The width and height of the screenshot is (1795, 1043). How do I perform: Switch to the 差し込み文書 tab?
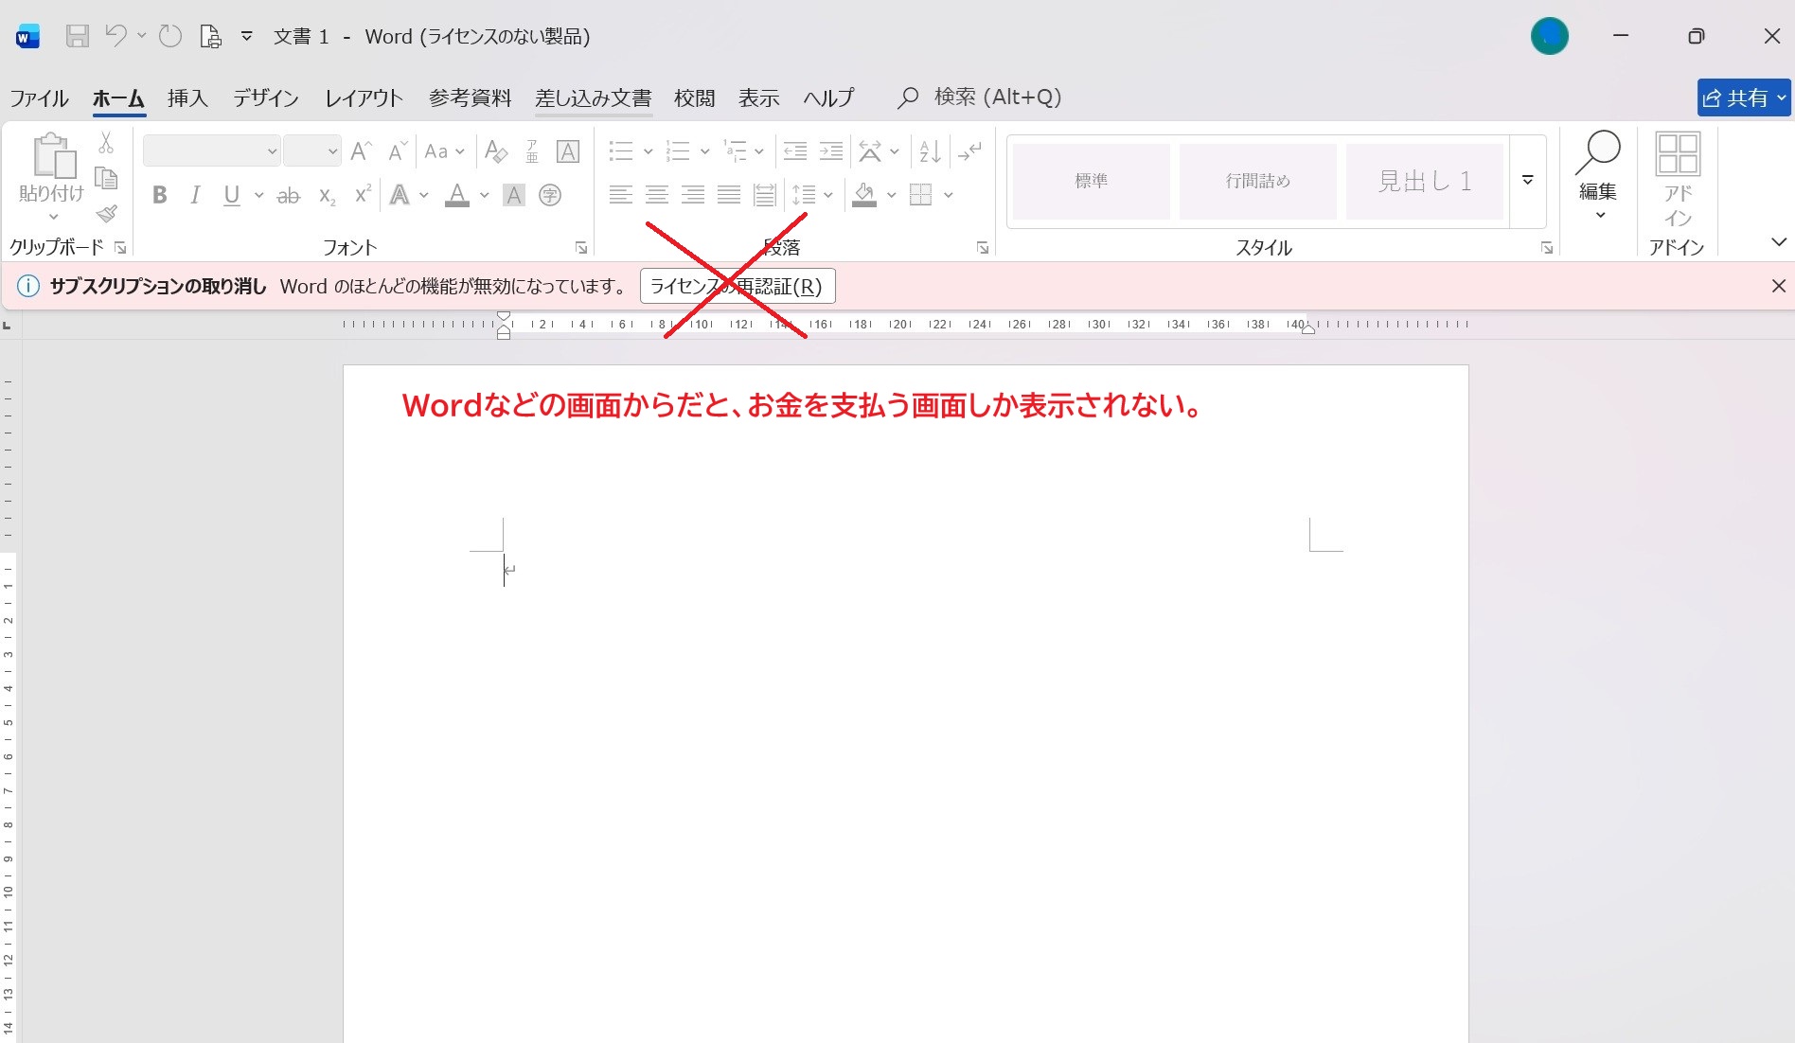[594, 97]
